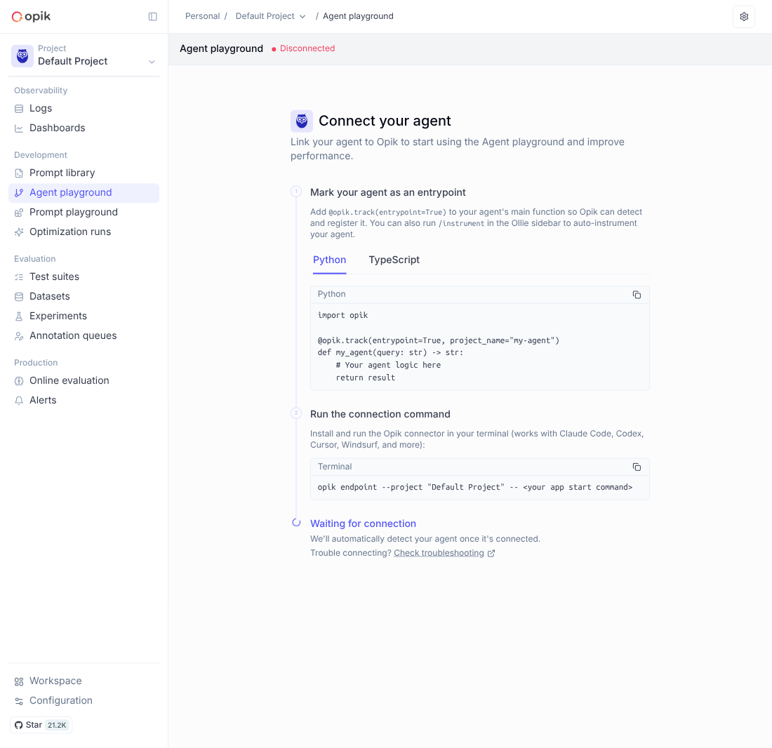This screenshot has height=748, width=772.
Task: Open Prompt playground
Action: click(x=84, y=212)
